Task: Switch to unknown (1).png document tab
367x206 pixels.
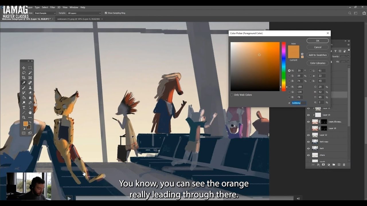Action: (x=79, y=19)
